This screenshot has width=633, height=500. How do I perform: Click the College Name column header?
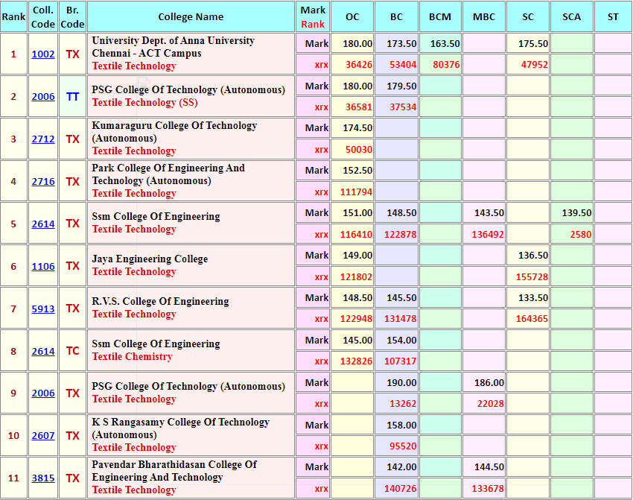(x=191, y=16)
